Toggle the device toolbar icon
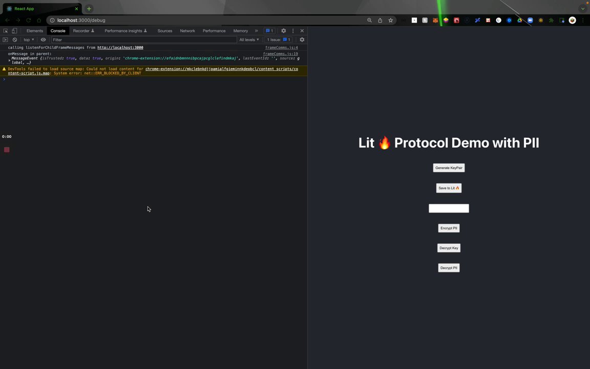This screenshot has height=369, width=590. click(14, 31)
